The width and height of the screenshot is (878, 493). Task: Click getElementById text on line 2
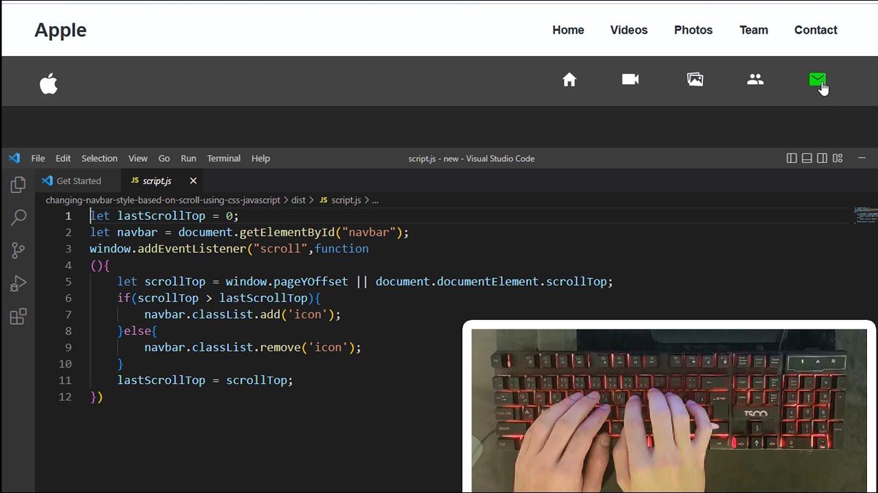point(287,232)
